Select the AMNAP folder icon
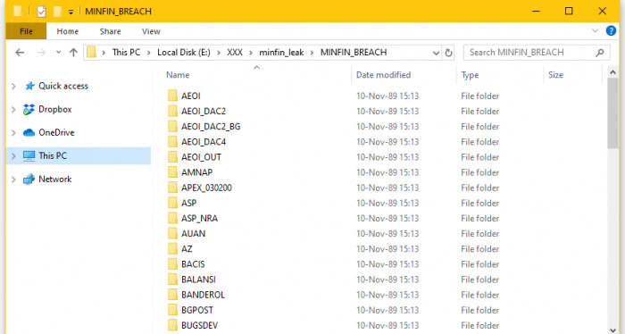625x334 pixels. click(x=172, y=172)
